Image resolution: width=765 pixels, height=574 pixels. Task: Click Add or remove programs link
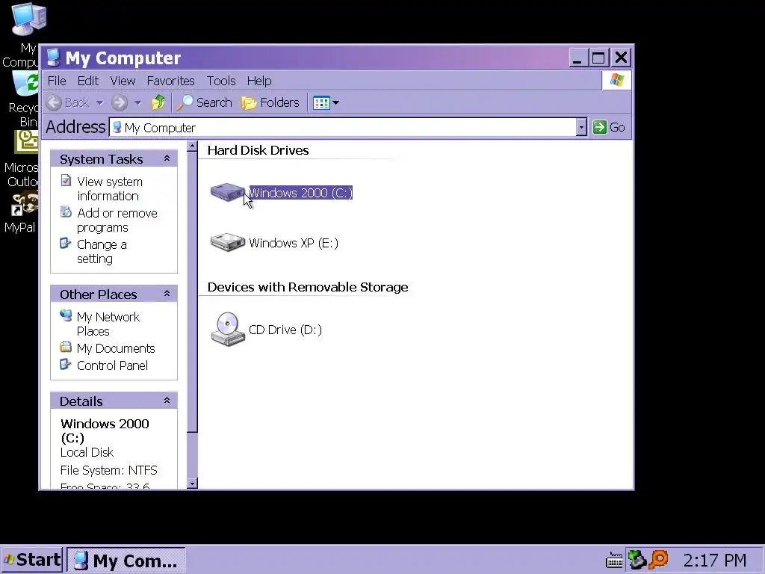pyautogui.click(x=117, y=220)
